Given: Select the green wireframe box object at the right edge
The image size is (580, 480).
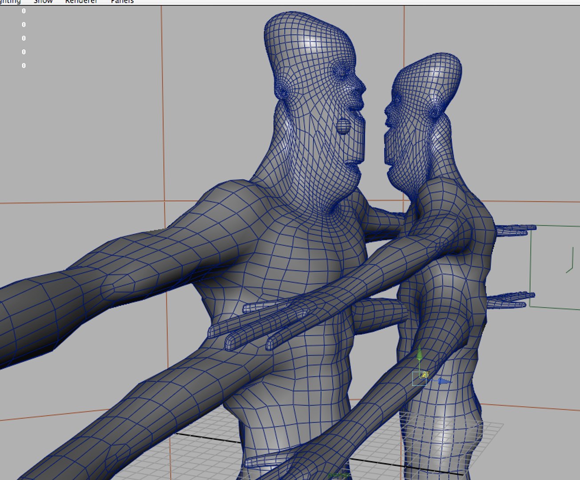Looking at the screenshot, I should [555, 267].
